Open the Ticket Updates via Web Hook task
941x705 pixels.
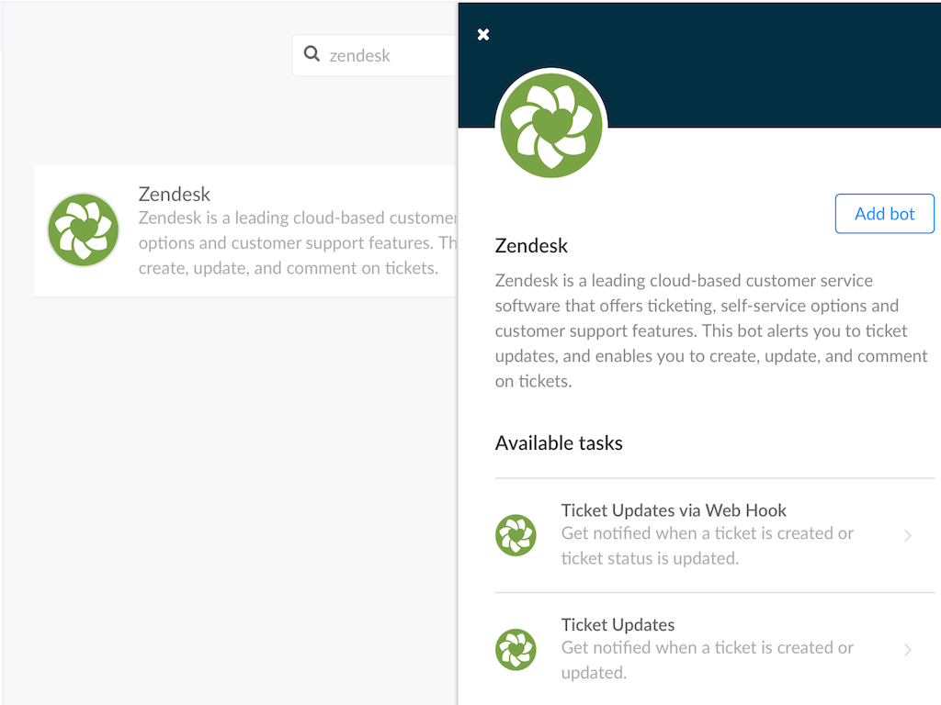(x=674, y=510)
